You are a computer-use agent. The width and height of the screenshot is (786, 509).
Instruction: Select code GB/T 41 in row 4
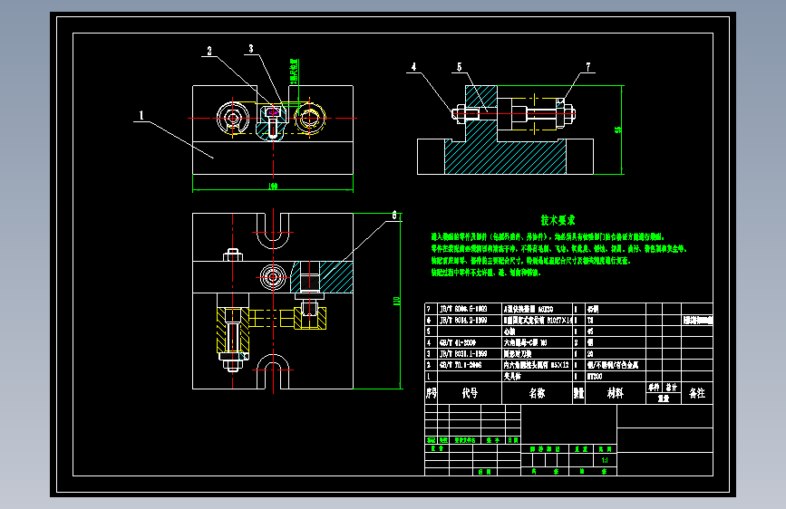tap(458, 342)
